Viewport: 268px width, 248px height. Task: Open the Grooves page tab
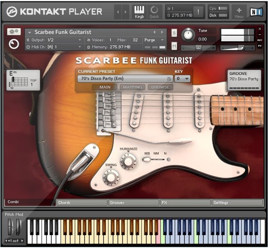pyautogui.click(x=134, y=203)
